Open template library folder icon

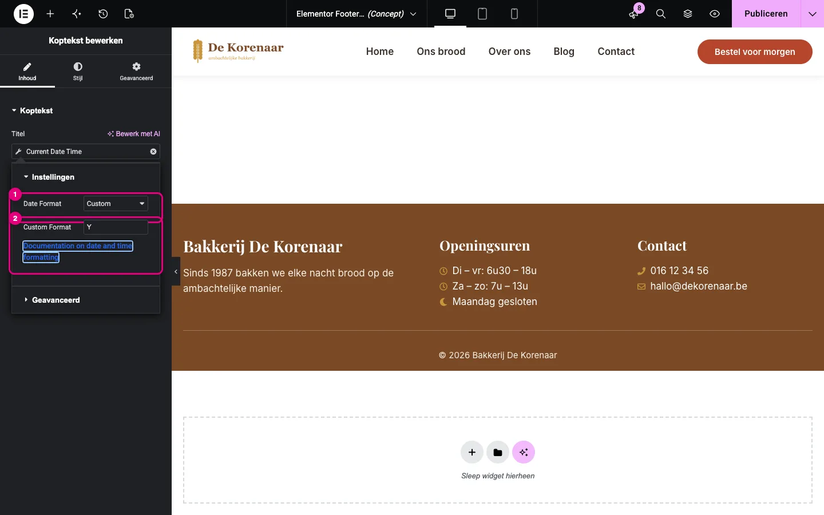tap(498, 453)
